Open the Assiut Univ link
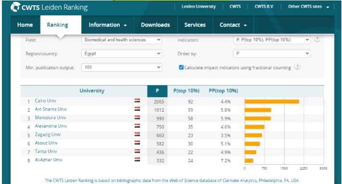The width and height of the screenshot is (342, 184). point(46,143)
